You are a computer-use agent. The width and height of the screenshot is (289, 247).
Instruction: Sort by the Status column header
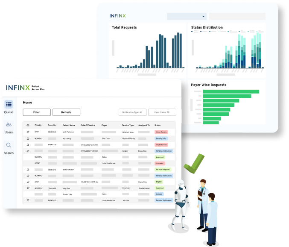pyautogui.click(x=158, y=125)
